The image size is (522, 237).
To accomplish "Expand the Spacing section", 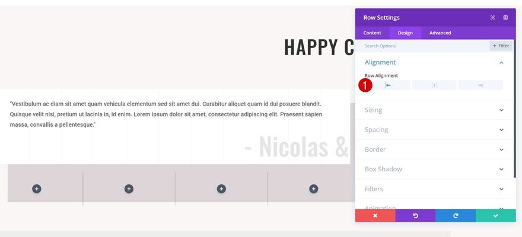I will pos(434,130).
